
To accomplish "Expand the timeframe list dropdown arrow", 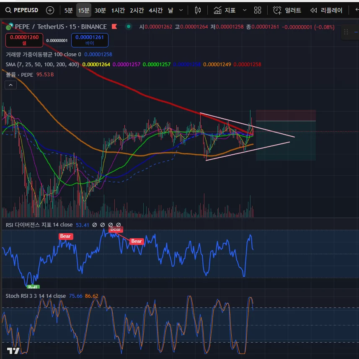I will point(181,10).
